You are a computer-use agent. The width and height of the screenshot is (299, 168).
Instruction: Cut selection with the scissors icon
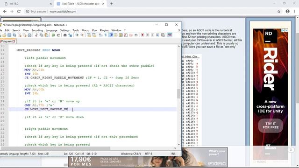[36, 35]
